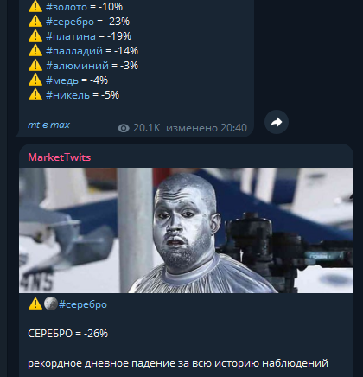Open the #алюминий hashtag
The image size is (363, 377).
point(77,66)
